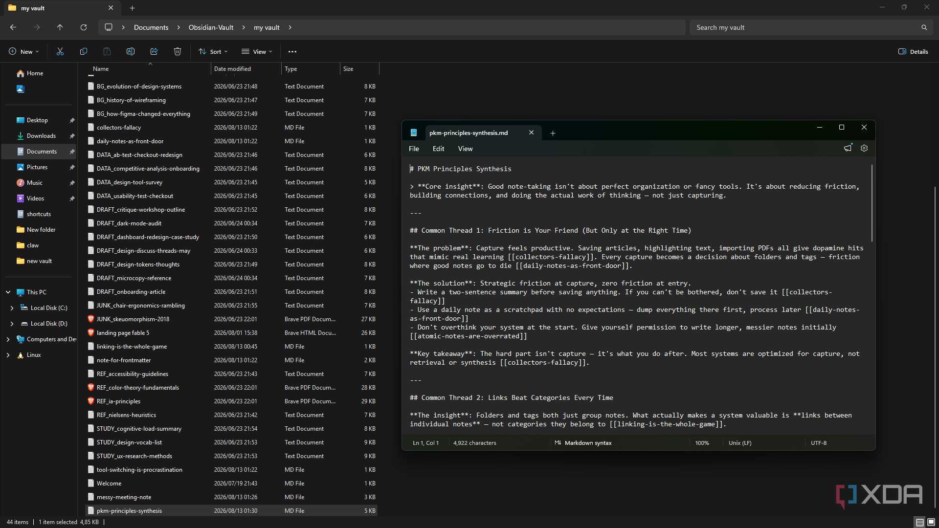The image size is (939, 528).
Task: Click the search magnifier icon
Action: click(924, 27)
